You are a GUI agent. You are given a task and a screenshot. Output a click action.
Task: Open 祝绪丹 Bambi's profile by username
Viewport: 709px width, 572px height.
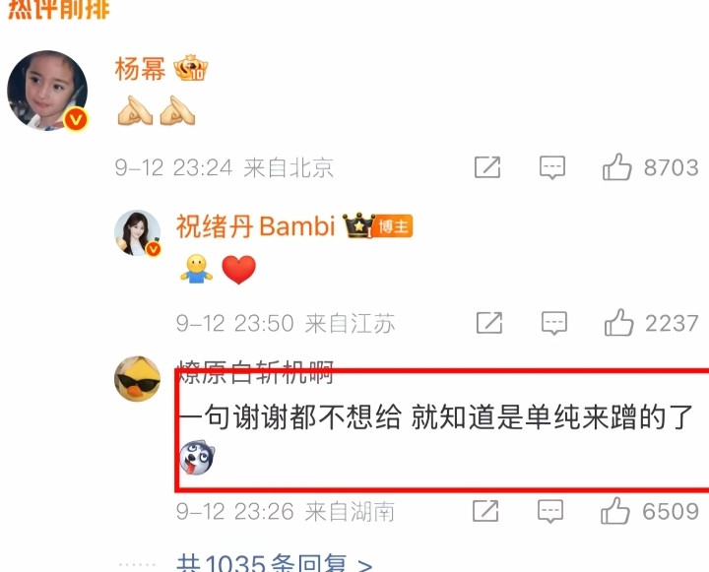(255, 225)
